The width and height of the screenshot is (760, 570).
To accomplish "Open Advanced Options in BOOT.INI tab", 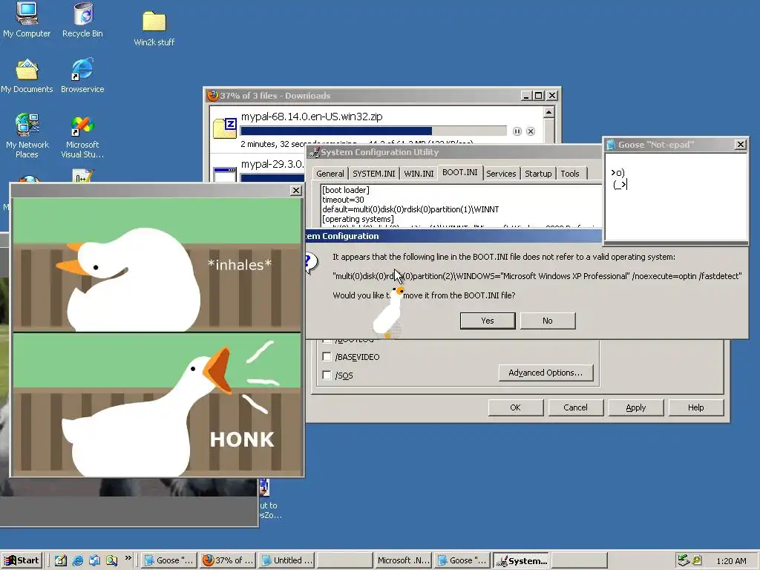I will (546, 373).
